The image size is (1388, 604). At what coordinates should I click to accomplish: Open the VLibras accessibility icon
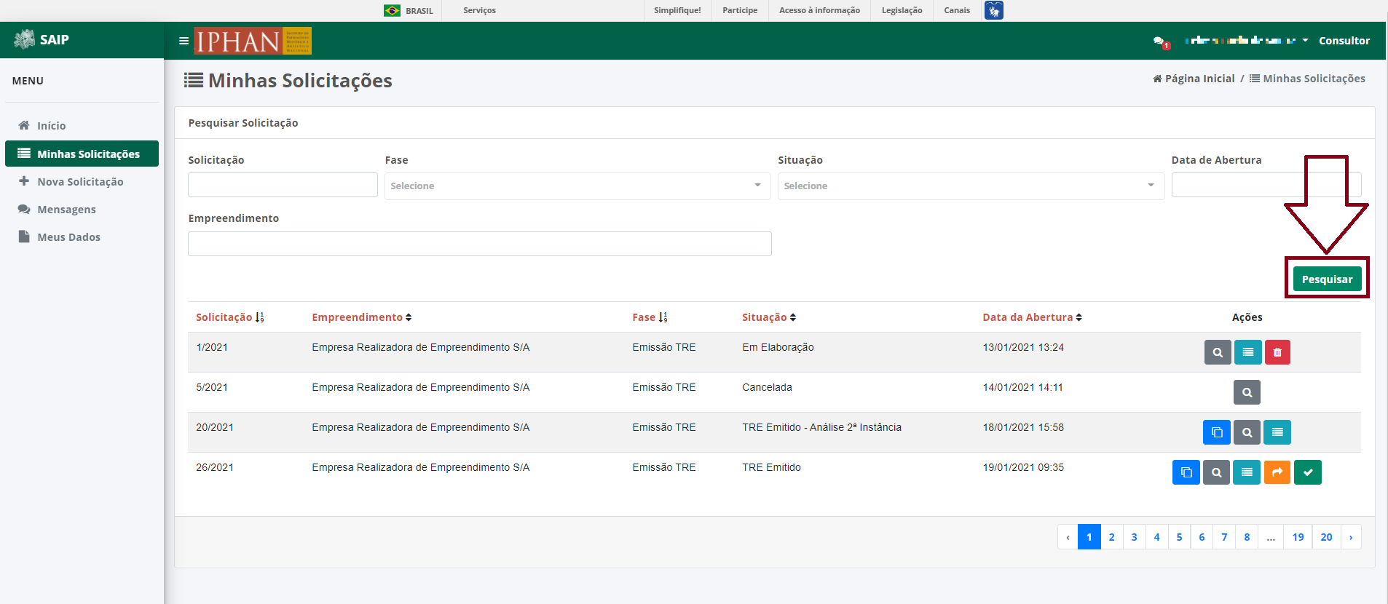pyautogui.click(x=993, y=10)
